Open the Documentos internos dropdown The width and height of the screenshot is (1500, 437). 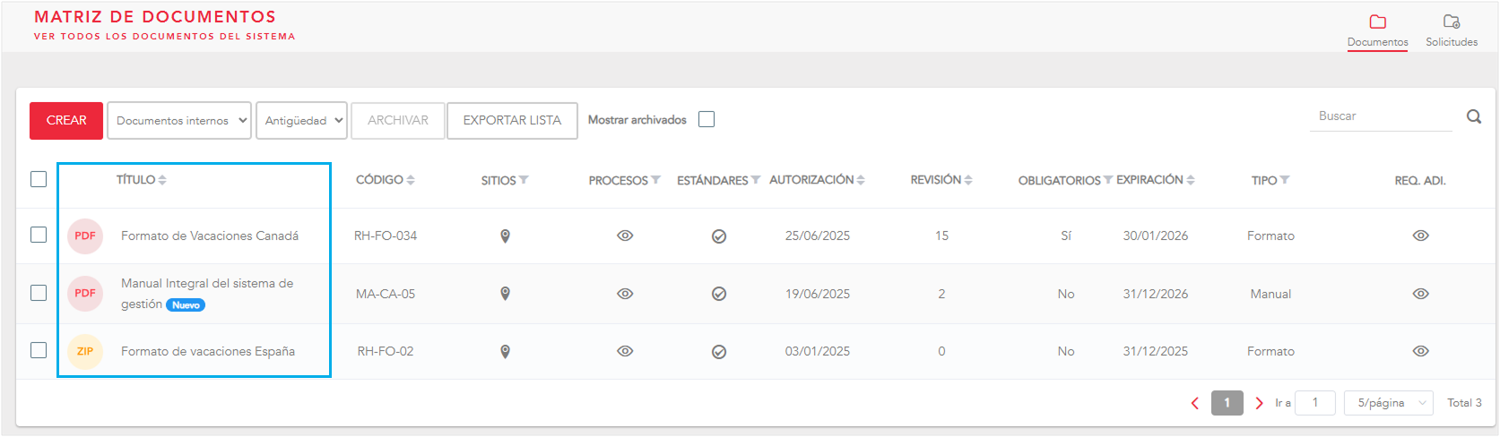(178, 121)
